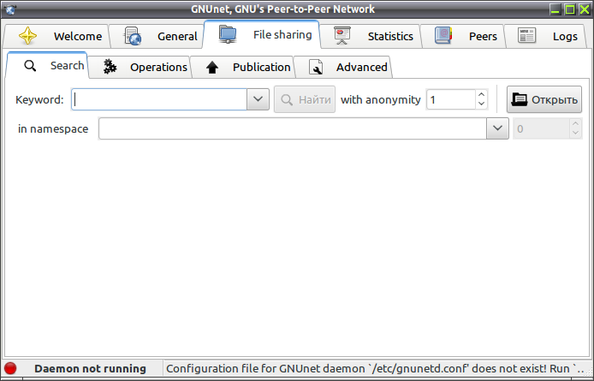
Task: Click the Logs newspaper icon
Action: [x=526, y=36]
